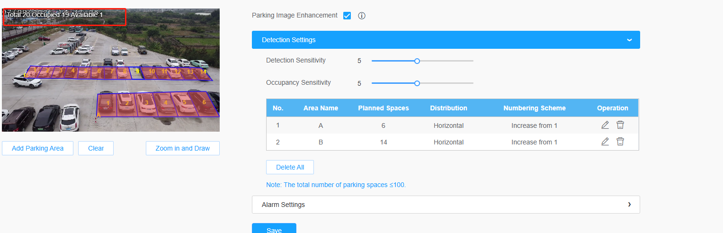Delete parking area A with trash icon
Screen dimensions: 723x233
click(x=620, y=125)
